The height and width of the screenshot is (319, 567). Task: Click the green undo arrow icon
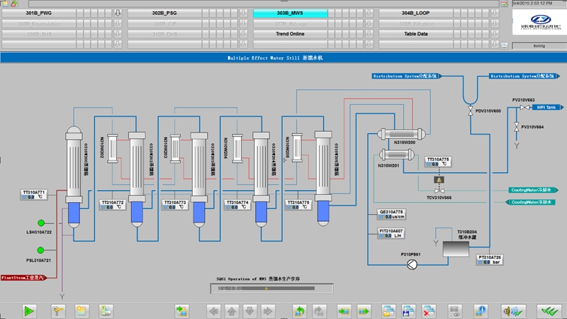pos(300,310)
